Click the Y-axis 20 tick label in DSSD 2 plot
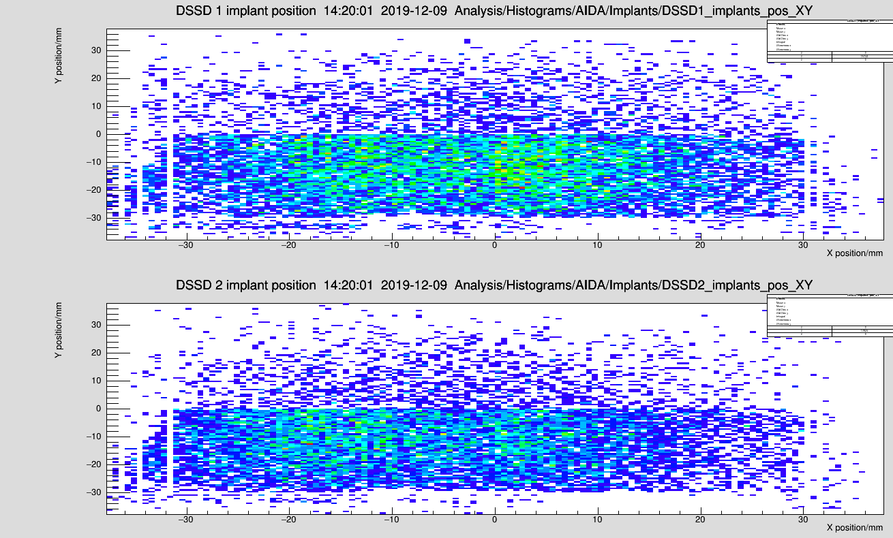893x538 pixels. tap(96, 353)
